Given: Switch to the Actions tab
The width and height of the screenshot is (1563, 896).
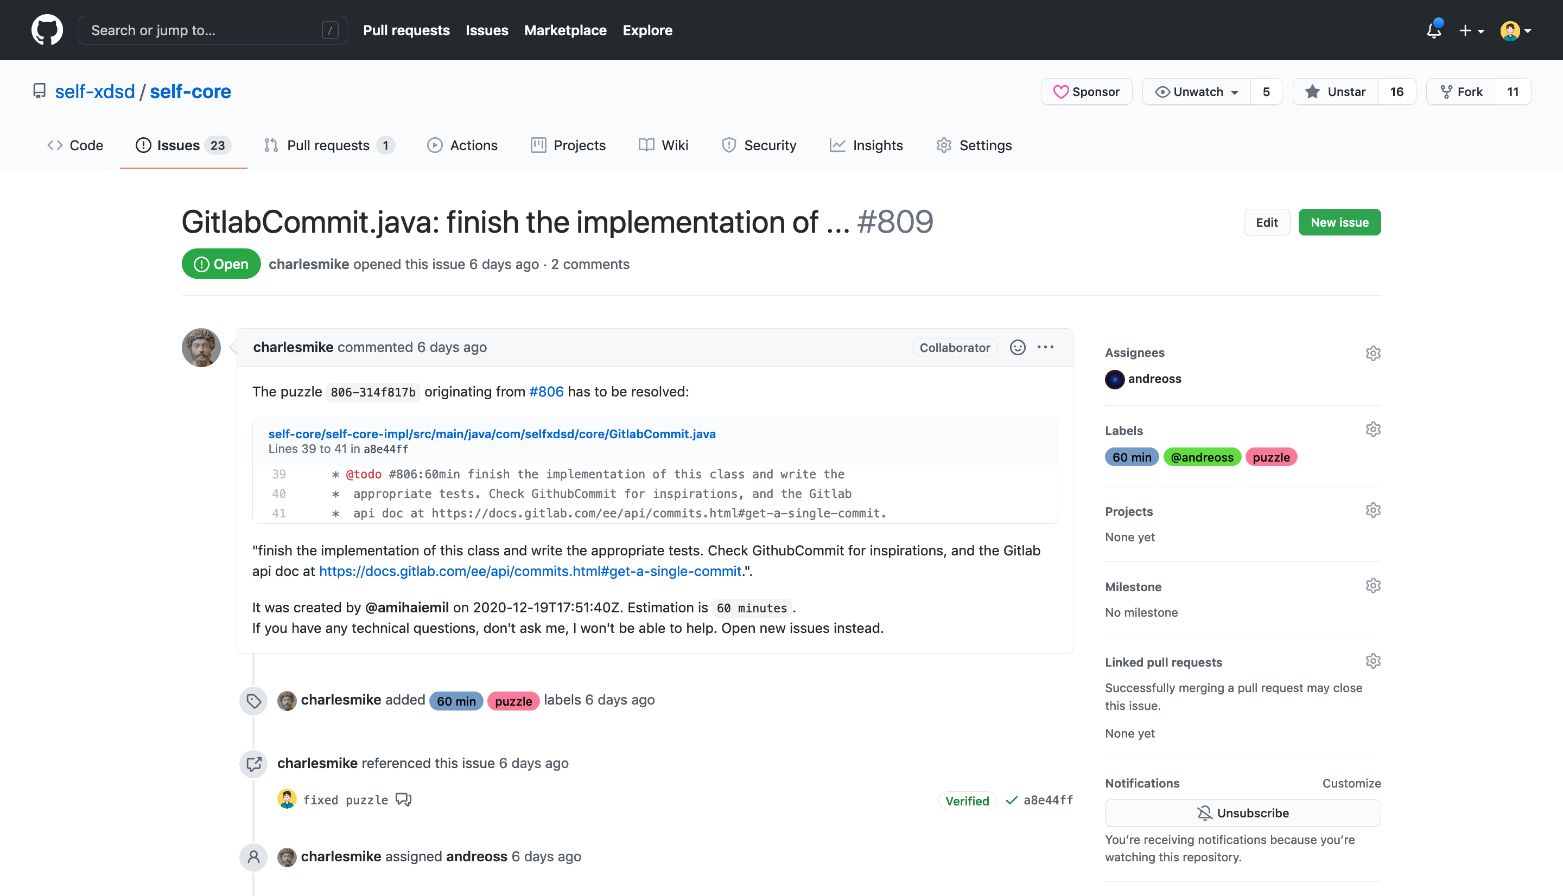Looking at the screenshot, I should click(x=462, y=145).
